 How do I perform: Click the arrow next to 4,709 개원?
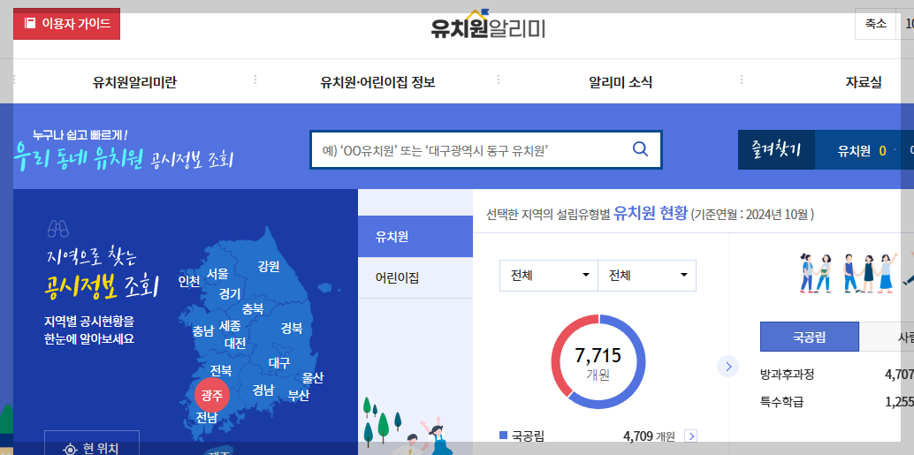690,436
